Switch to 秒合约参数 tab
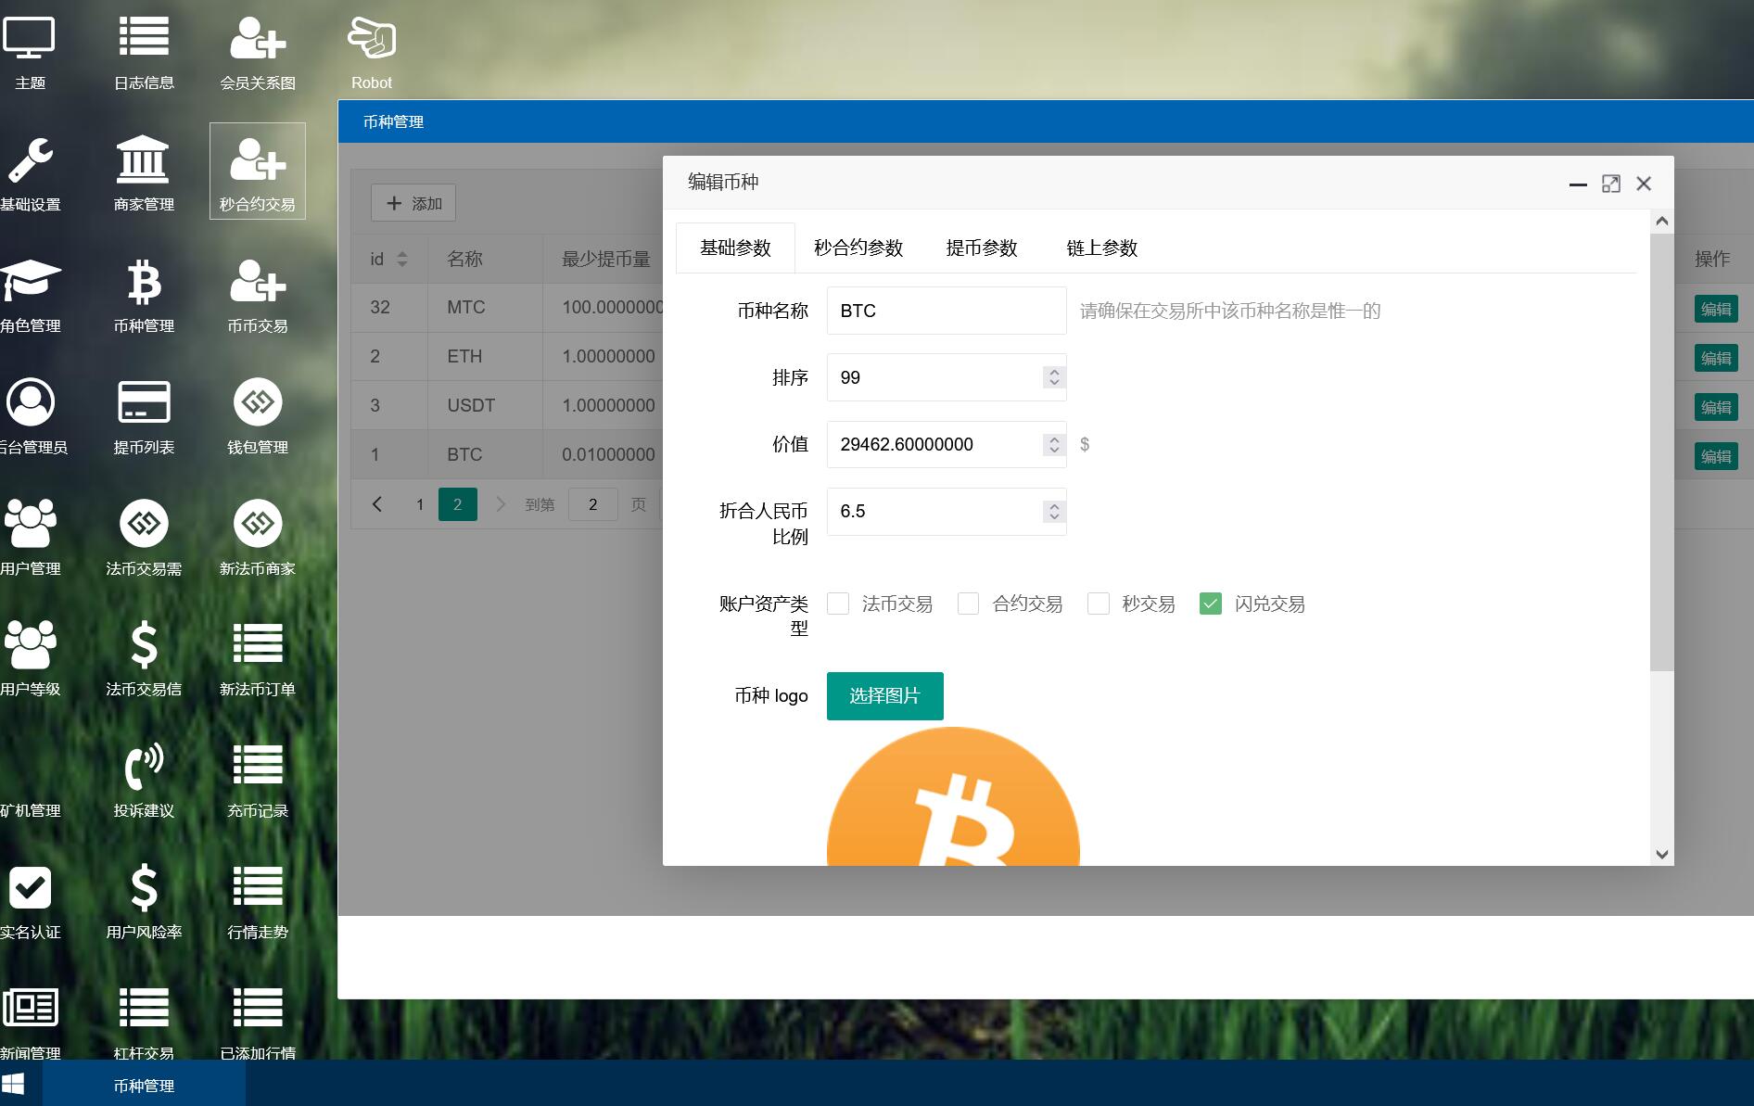 click(858, 248)
